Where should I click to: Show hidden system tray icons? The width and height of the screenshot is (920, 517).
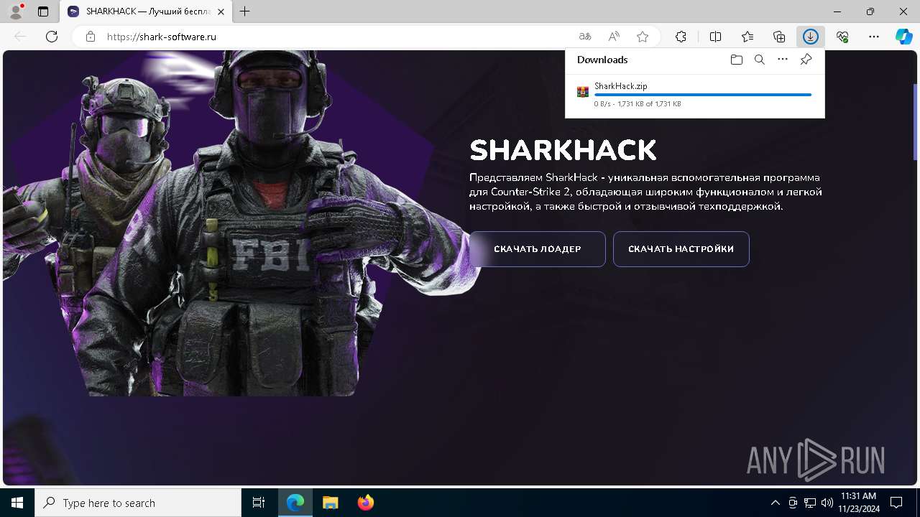[776, 503]
